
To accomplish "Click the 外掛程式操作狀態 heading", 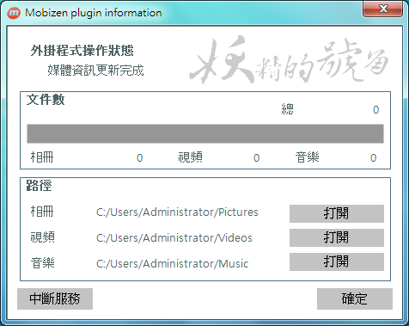I will click(x=82, y=51).
